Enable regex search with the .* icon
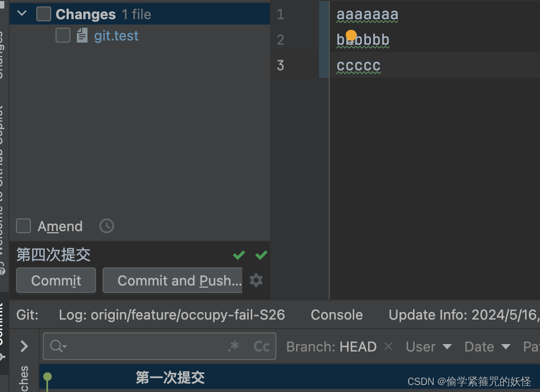540x392 pixels. tap(233, 346)
